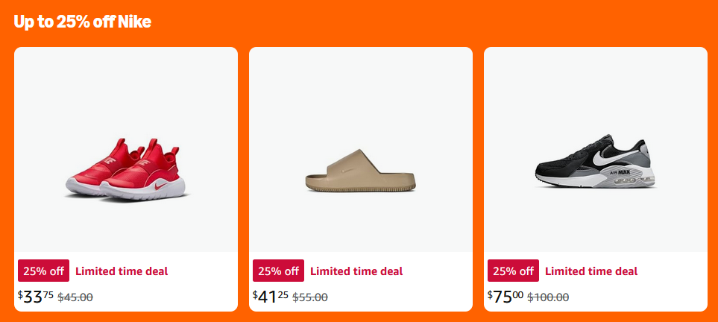The width and height of the screenshot is (718, 322).
Task: Click the crossed-out $100.00 list price
Action: pyautogui.click(x=548, y=297)
